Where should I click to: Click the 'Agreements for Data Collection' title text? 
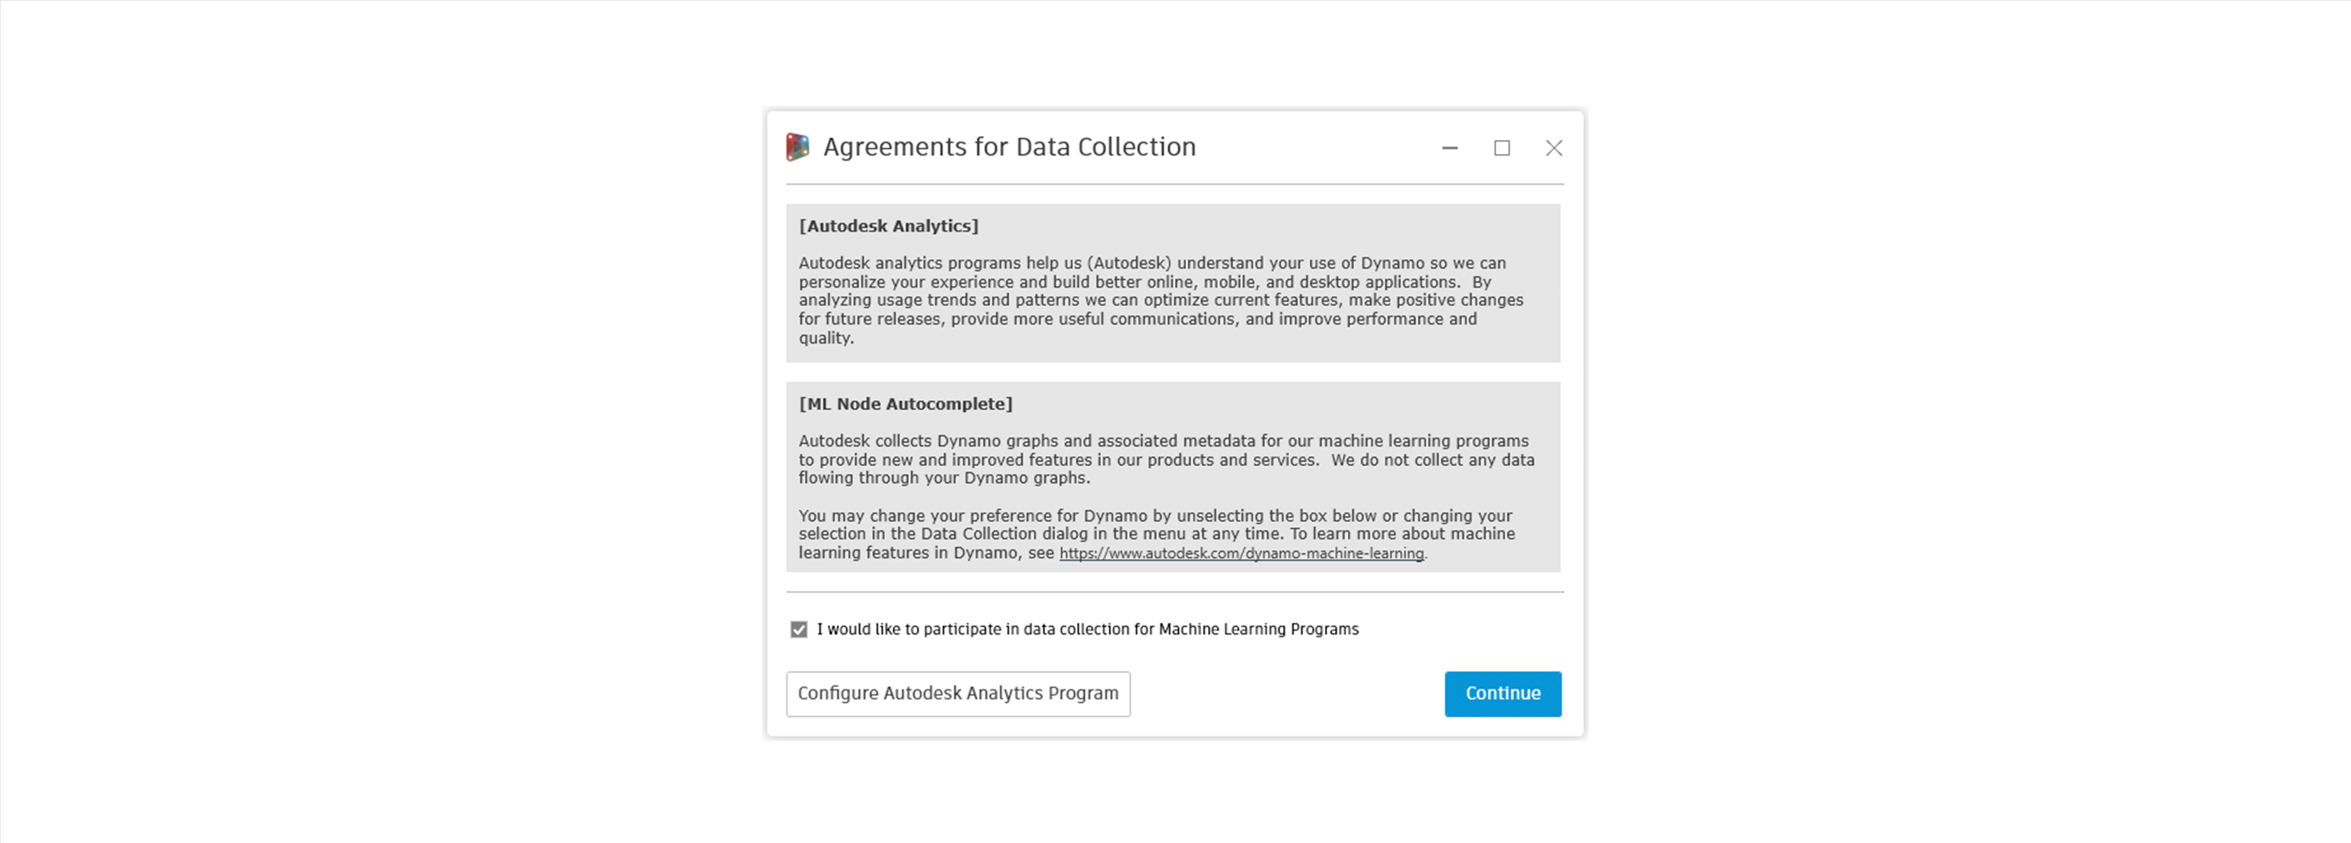pyautogui.click(x=1009, y=147)
